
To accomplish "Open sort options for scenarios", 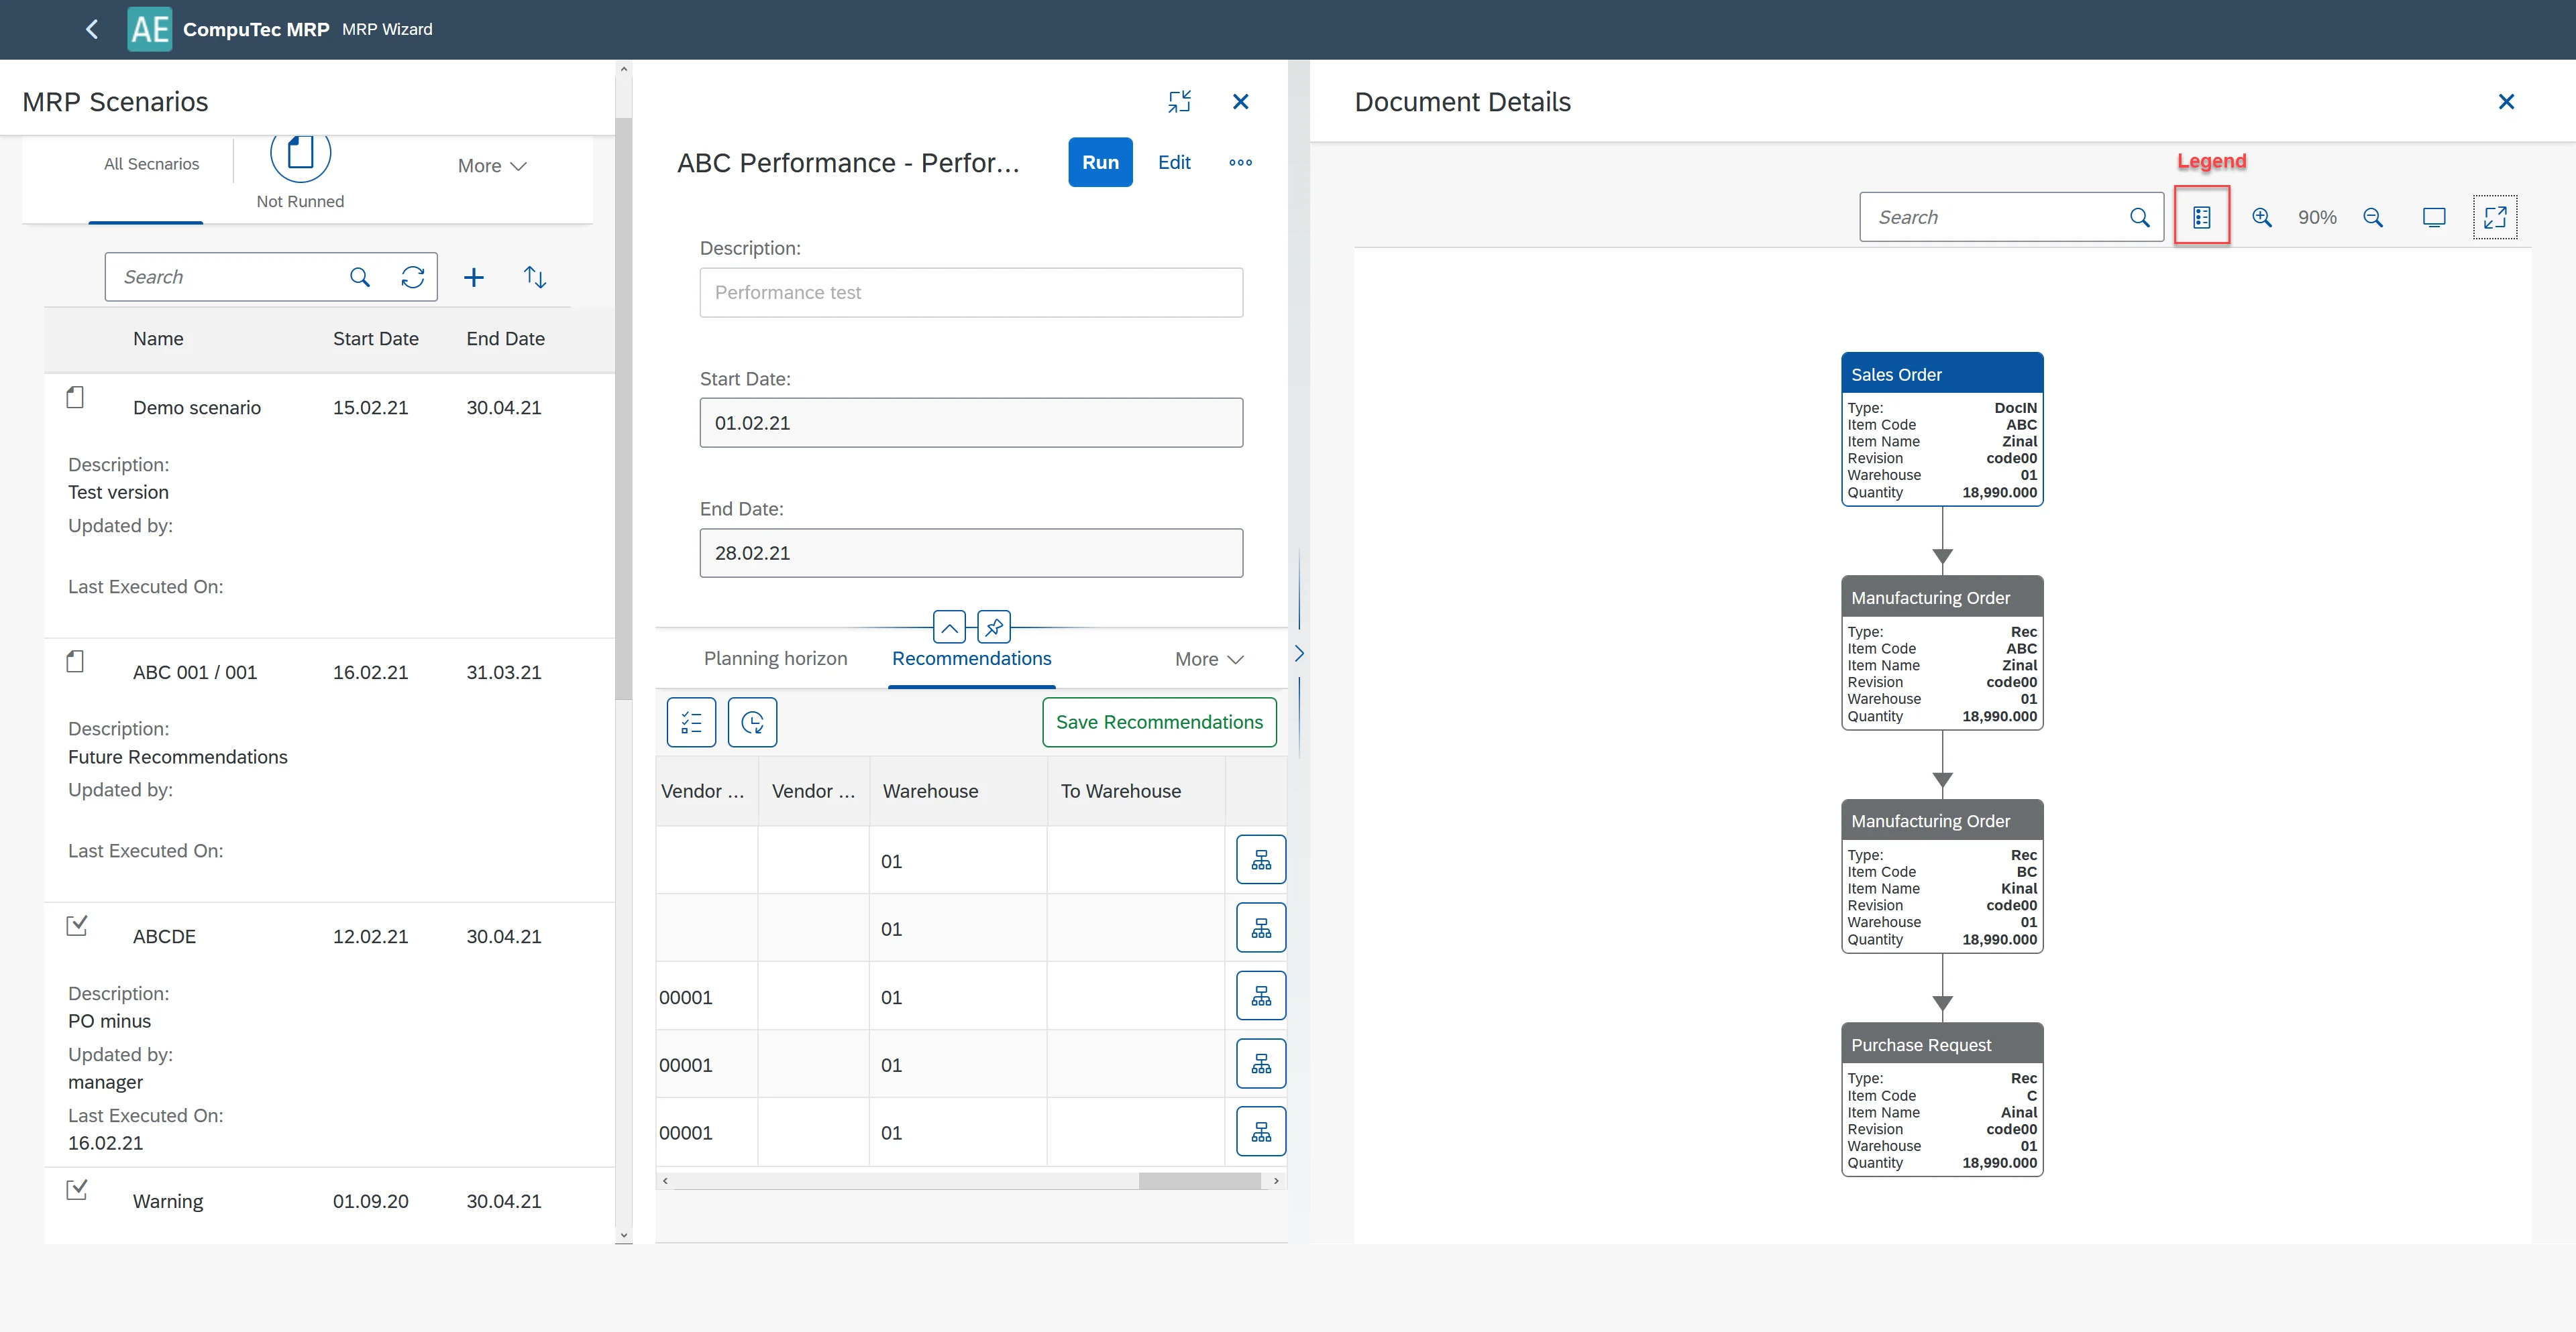I will (x=535, y=277).
